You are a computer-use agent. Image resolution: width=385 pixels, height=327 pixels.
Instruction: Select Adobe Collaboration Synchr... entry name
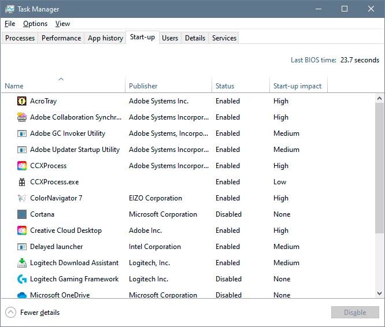[76, 117]
